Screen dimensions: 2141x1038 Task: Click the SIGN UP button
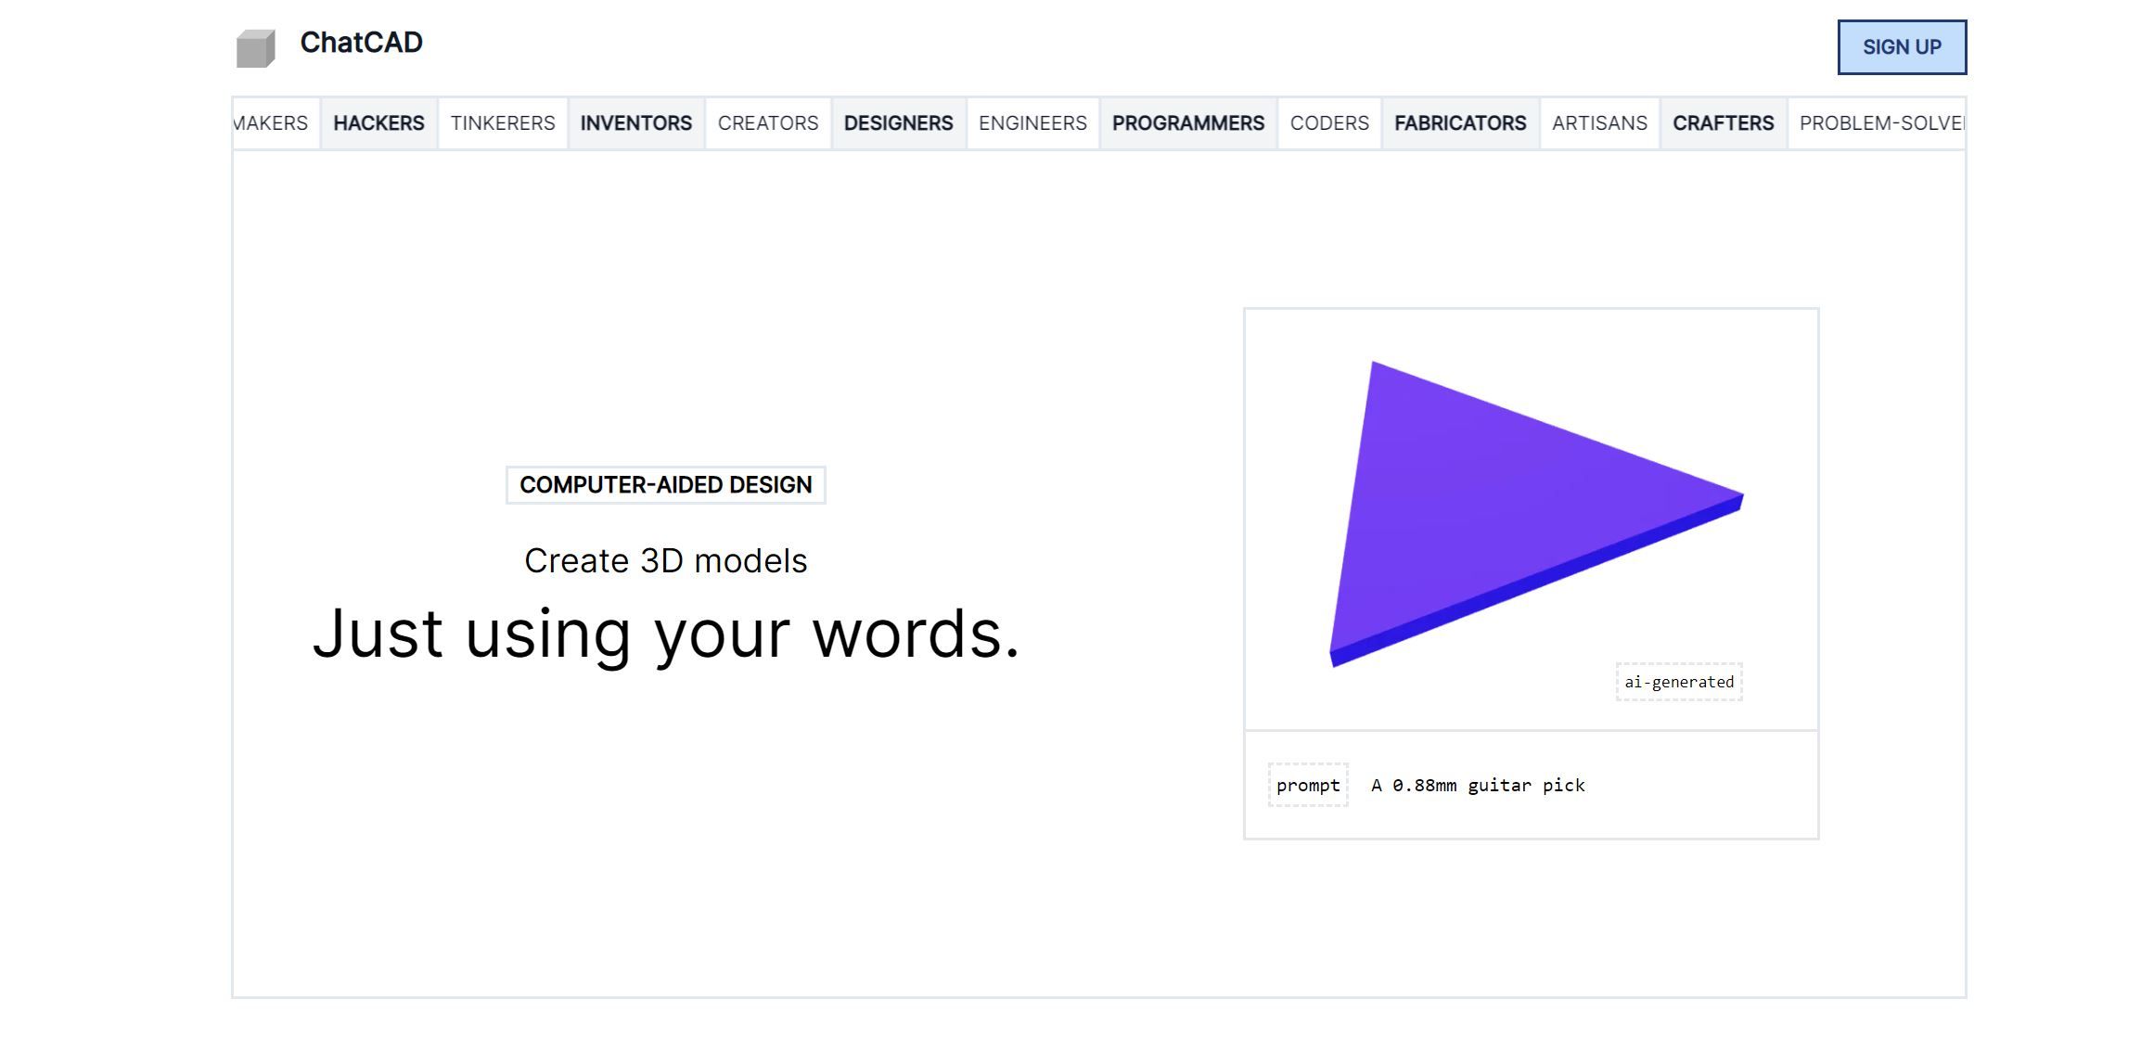pyautogui.click(x=1902, y=46)
